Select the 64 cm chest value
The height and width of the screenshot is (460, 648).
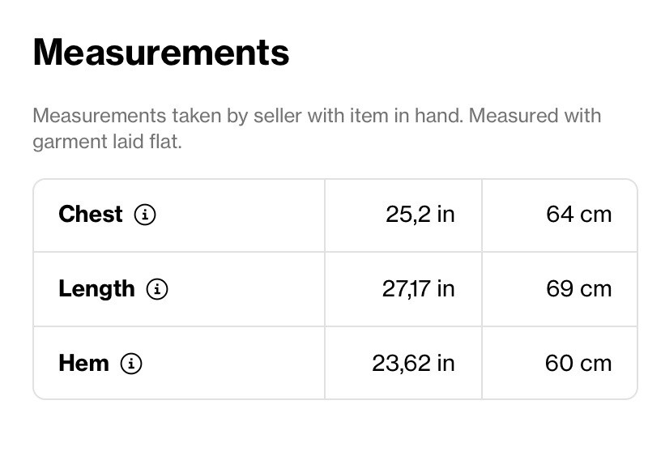[578, 215]
